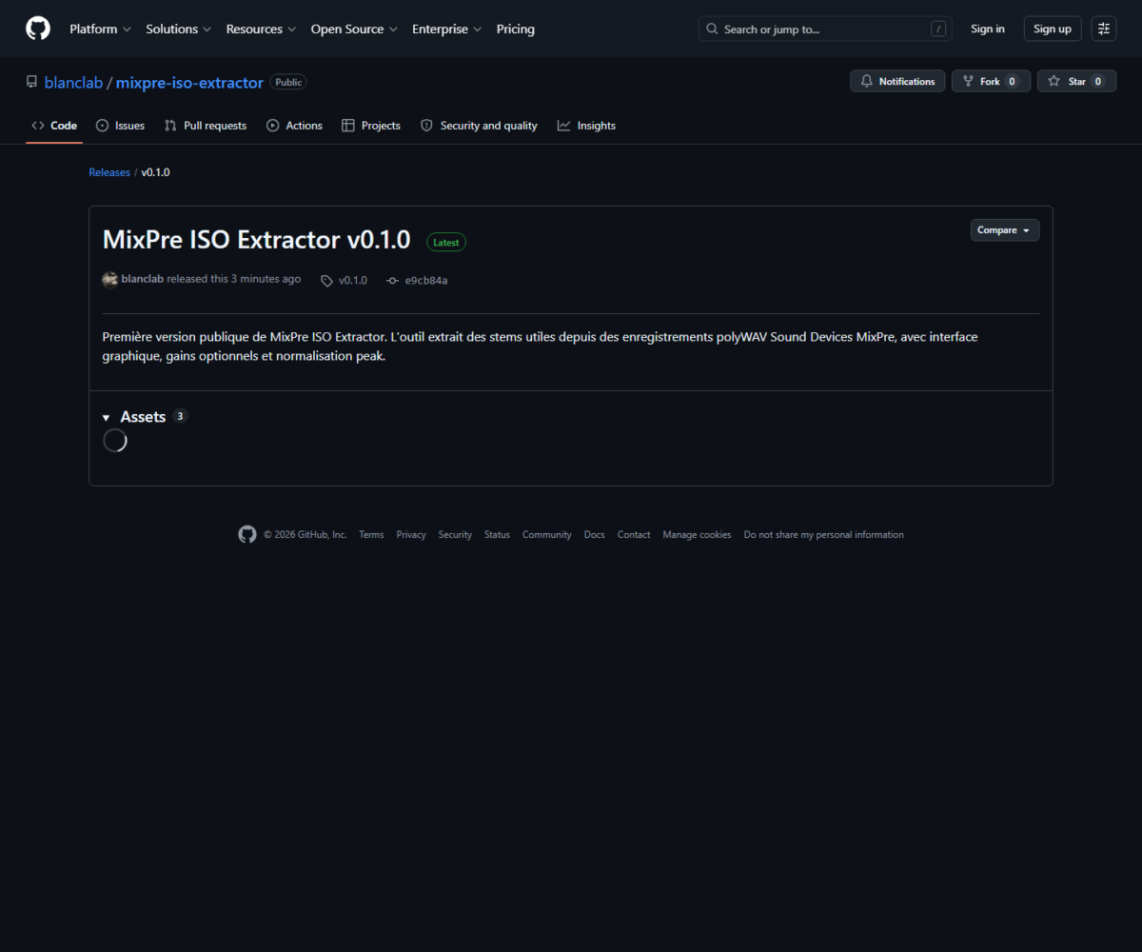Open the mixpre-iso-extractor repository link

pos(189,83)
